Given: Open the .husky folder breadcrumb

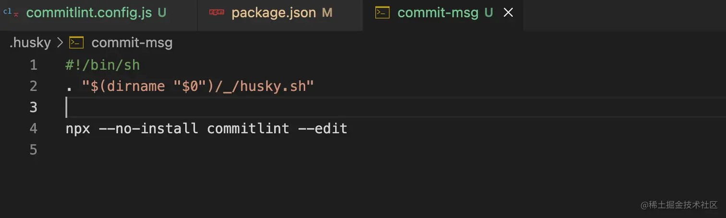Looking at the screenshot, I should 30,43.
